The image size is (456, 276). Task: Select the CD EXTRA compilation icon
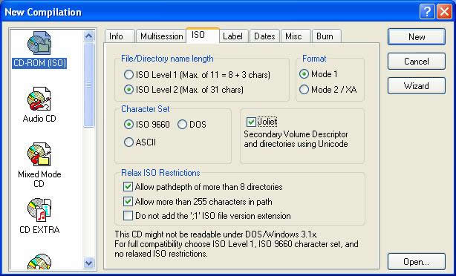click(39, 210)
